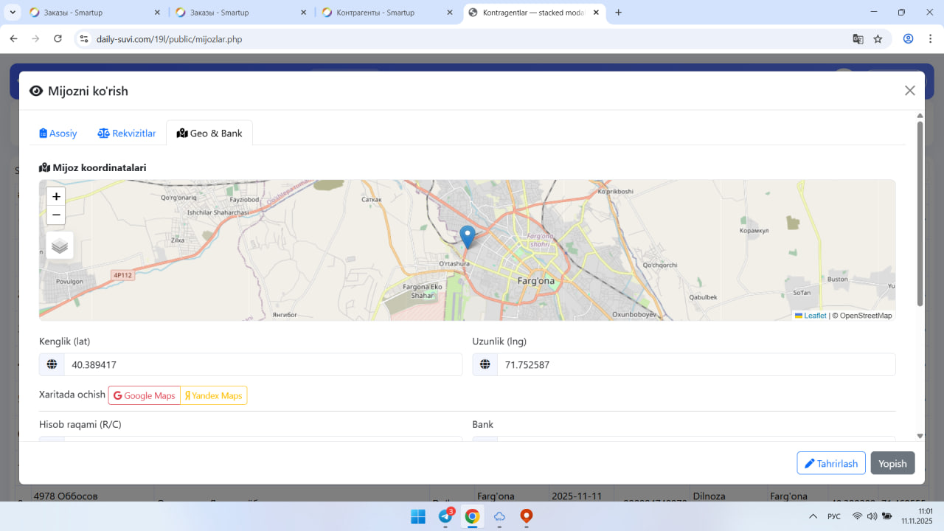Open the Leaflet attribution link

point(814,316)
